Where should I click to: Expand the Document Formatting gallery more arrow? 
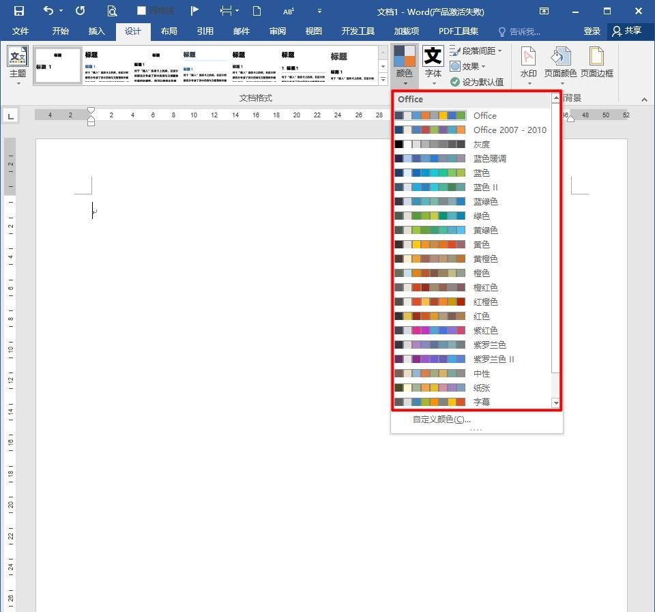383,77
